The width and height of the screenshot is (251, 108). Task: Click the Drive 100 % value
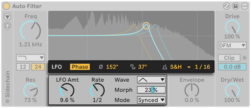click(x=232, y=36)
